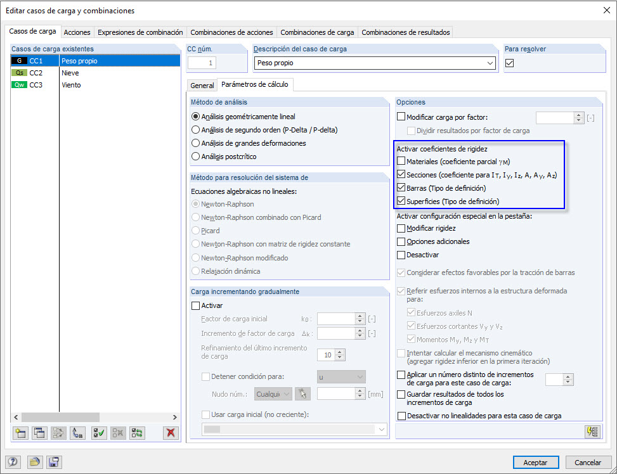Viewport: 617px width, 474px height.
Task: Click the grayed-out deselect all cases icon
Action: (118, 433)
